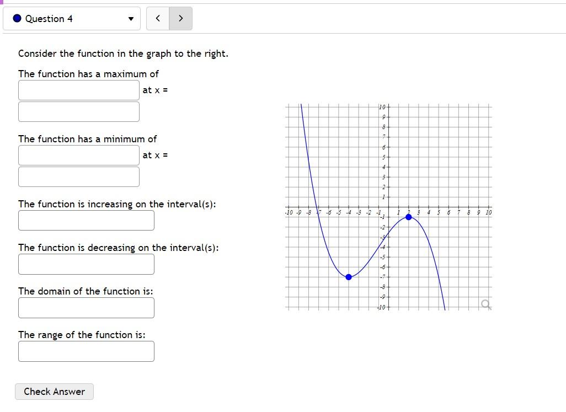
Task: Click the magnifying glass zoom icon on the graph
Action: (x=485, y=303)
